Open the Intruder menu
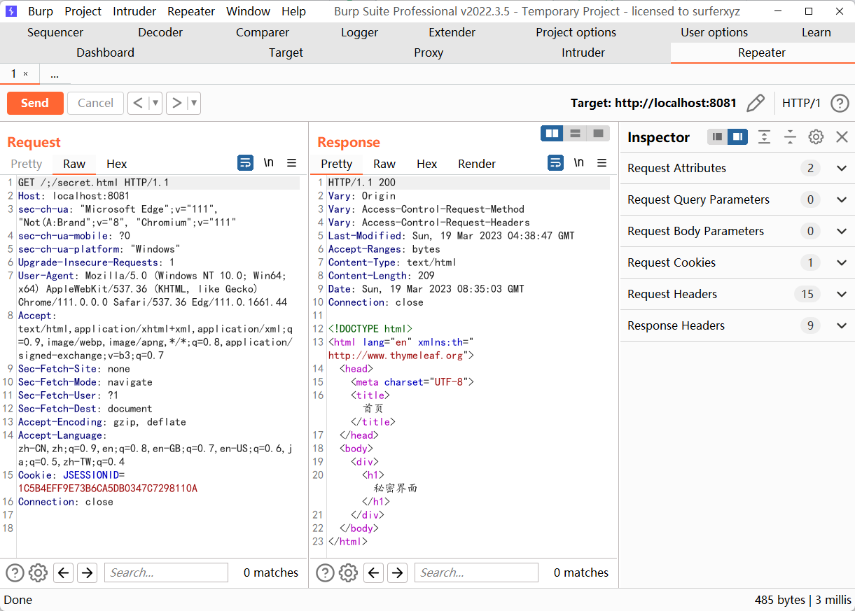 click(x=134, y=11)
